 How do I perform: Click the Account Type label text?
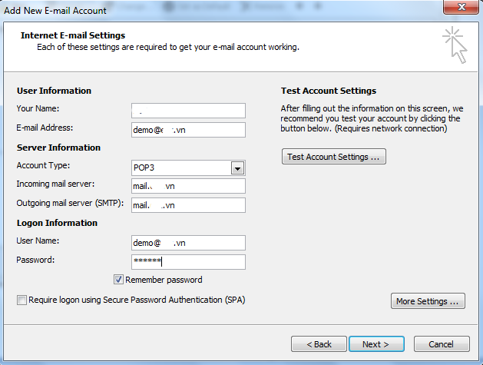(x=43, y=166)
